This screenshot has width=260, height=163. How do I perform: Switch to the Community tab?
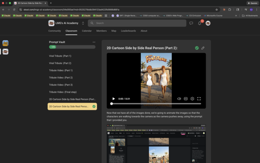pos(55,31)
